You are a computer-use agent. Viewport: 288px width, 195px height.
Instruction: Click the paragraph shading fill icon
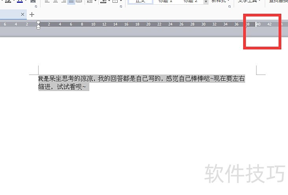(x=103, y=2)
